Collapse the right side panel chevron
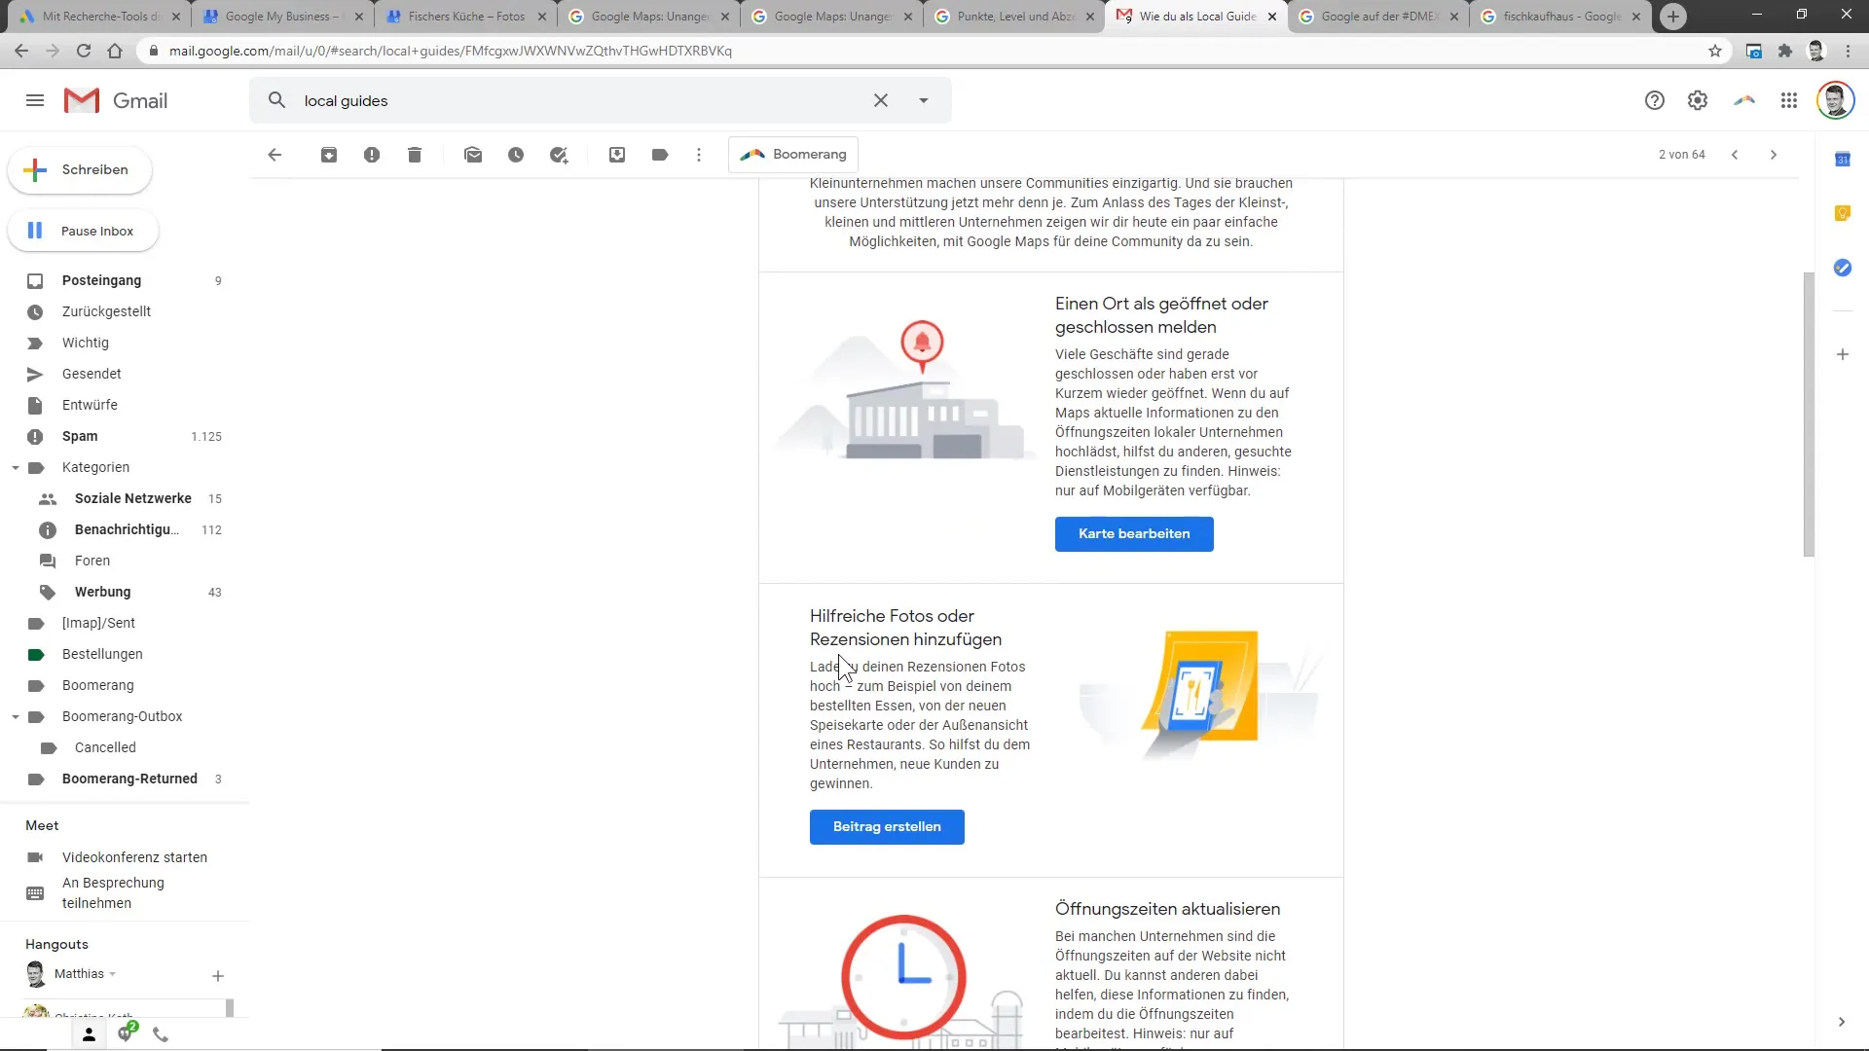Viewport: 1869px width, 1051px height. click(x=1841, y=1022)
